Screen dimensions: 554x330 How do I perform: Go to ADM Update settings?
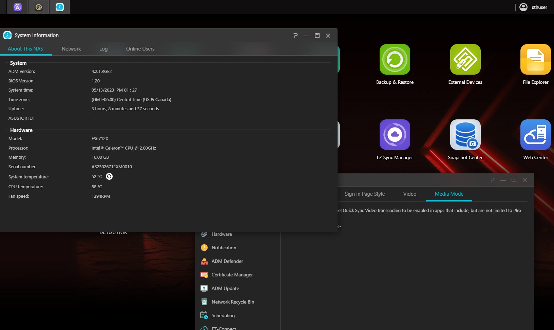point(225,288)
